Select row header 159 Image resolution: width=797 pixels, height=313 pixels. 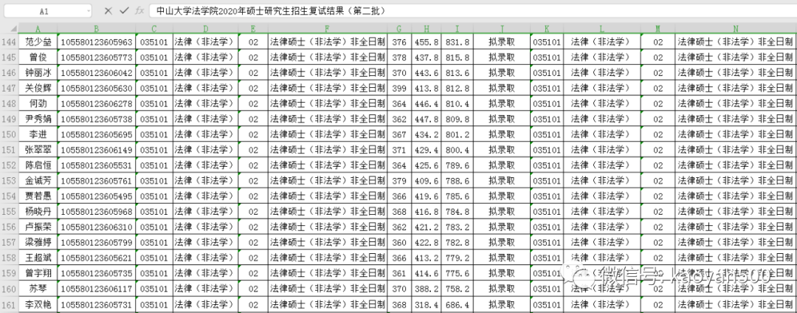pyautogui.click(x=9, y=273)
